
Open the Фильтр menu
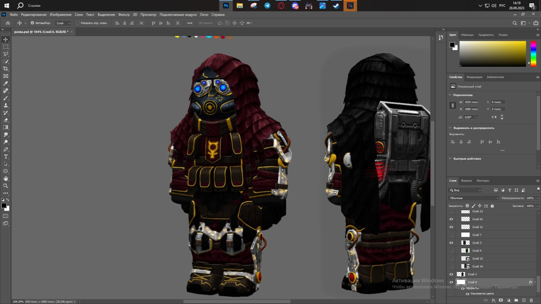124,14
